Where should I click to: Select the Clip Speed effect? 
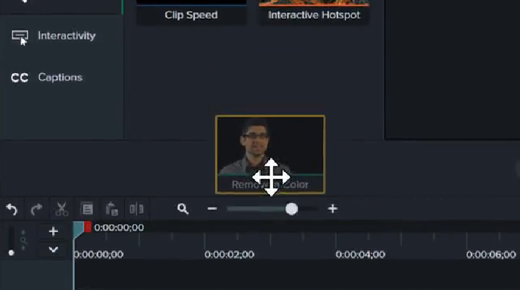[x=192, y=12]
